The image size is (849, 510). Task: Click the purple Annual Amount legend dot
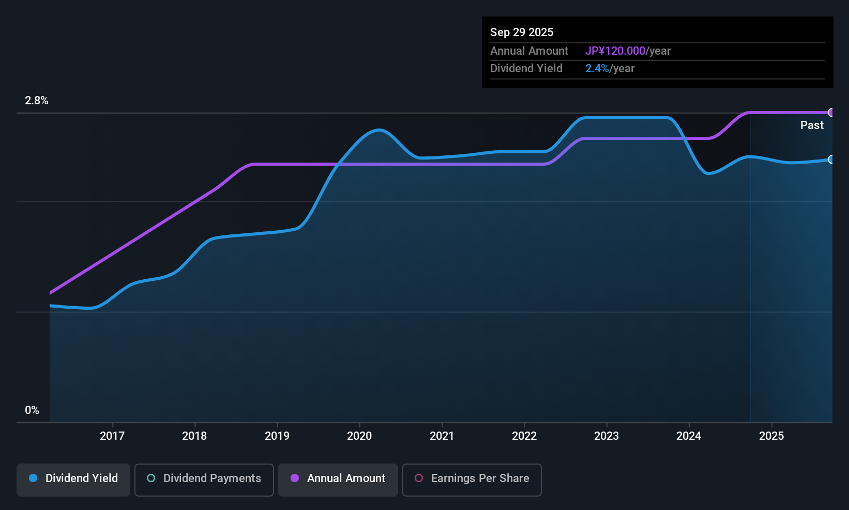click(295, 478)
